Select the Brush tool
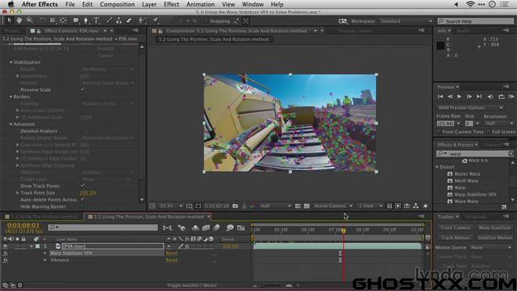The image size is (517, 291). click(x=109, y=20)
